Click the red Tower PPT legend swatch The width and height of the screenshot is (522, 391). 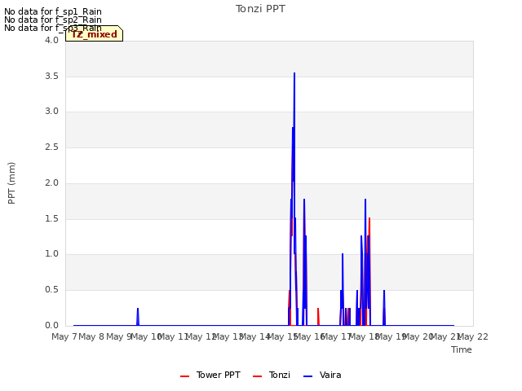coord(185,376)
